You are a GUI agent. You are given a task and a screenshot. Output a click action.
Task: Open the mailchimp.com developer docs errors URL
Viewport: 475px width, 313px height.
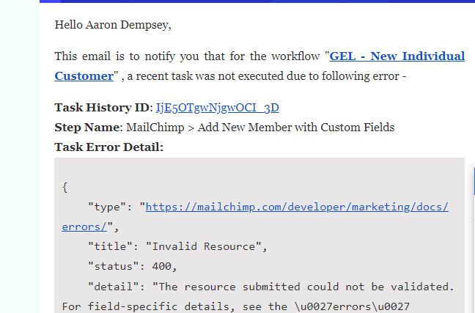[297, 207]
